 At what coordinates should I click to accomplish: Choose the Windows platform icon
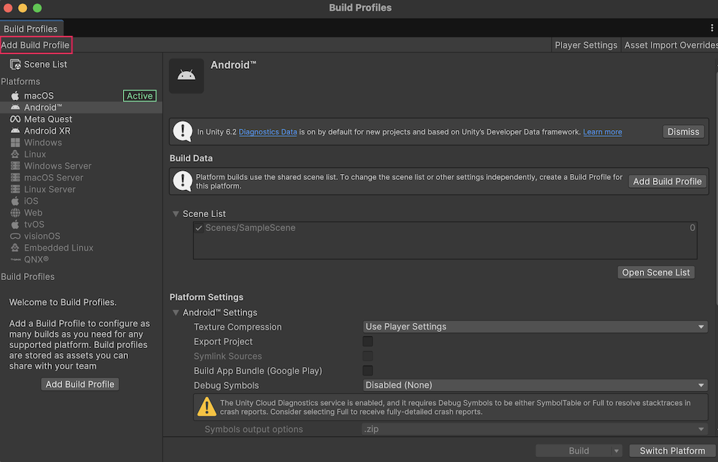pyautogui.click(x=15, y=143)
